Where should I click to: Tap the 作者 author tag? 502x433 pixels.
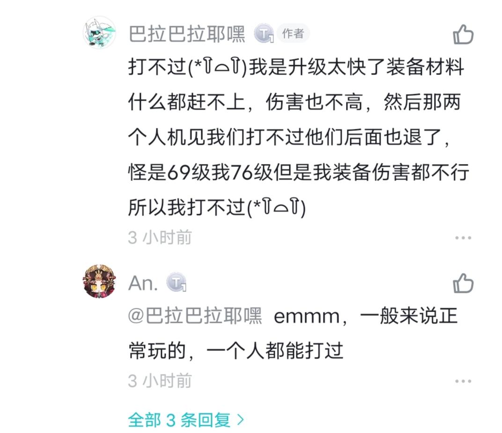click(293, 34)
